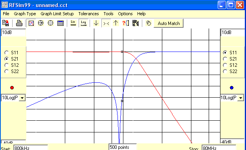The image size is (246, 150).
Task: Click the Auto Match button
Action: click(x=169, y=23)
